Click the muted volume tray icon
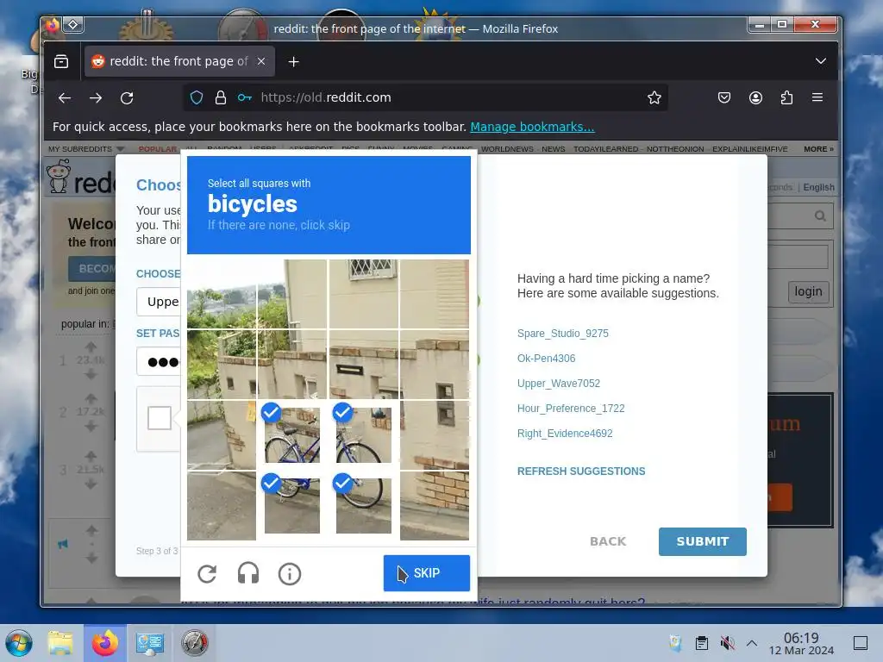Viewport: 883px width, 662px height. [x=727, y=642]
